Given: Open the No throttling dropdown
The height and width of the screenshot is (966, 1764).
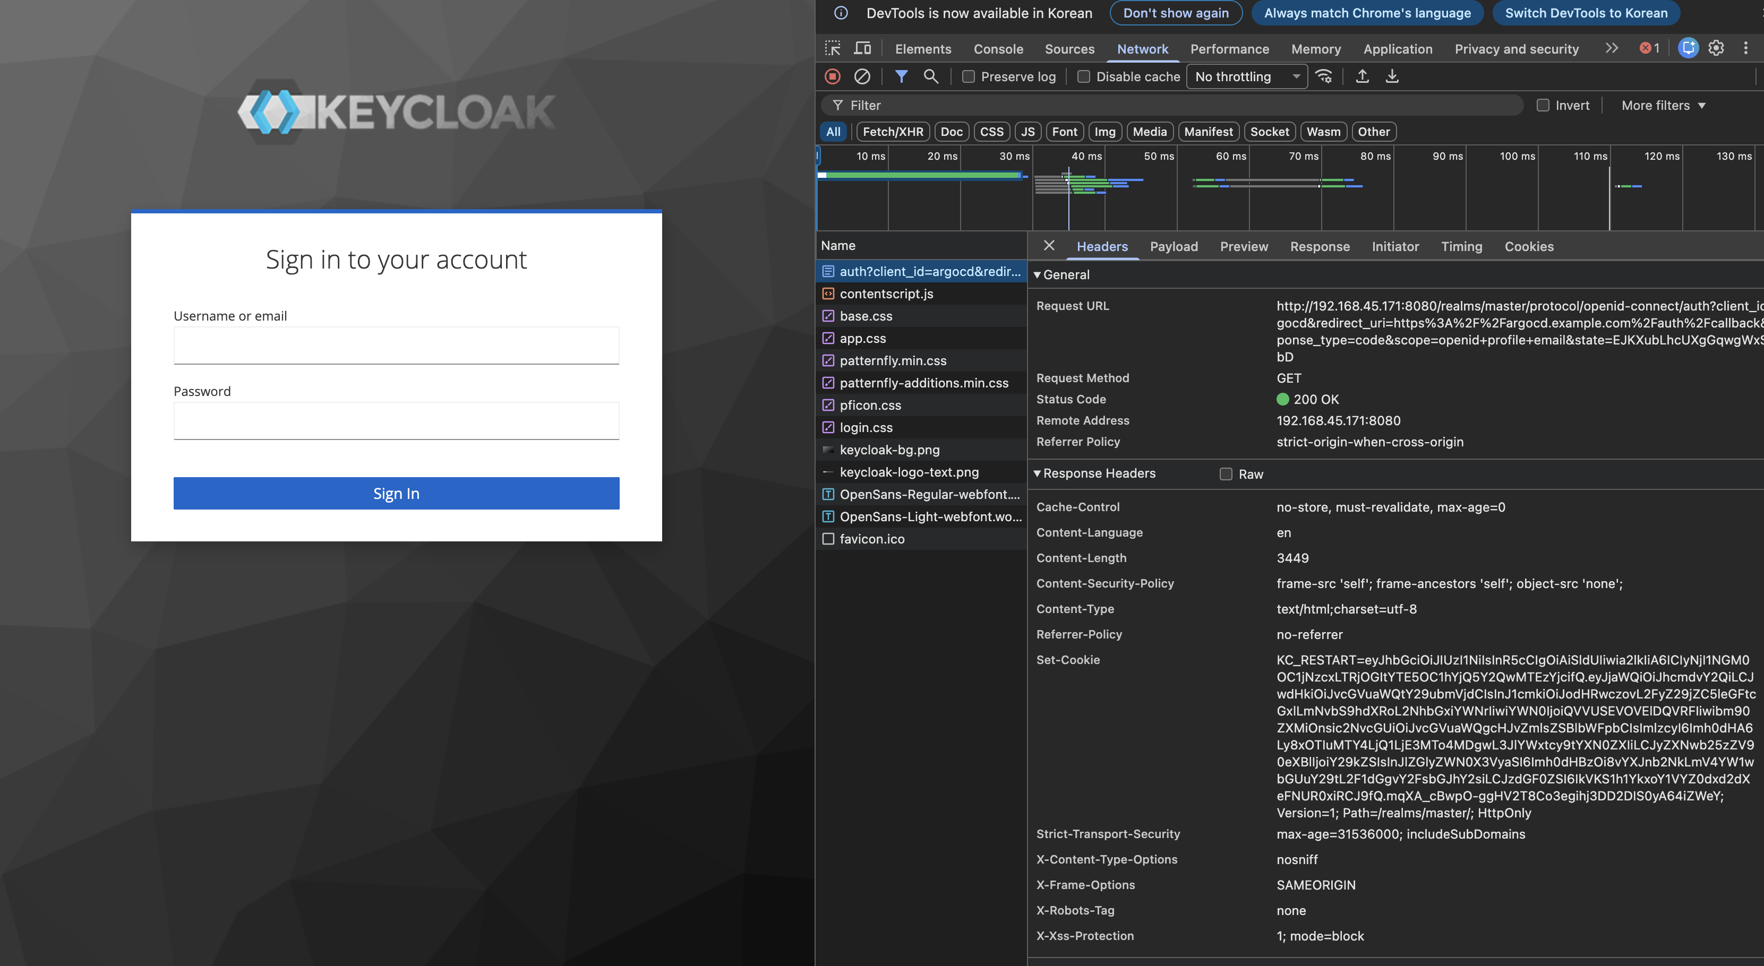Looking at the screenshot, I should (x=1246, y=76).
